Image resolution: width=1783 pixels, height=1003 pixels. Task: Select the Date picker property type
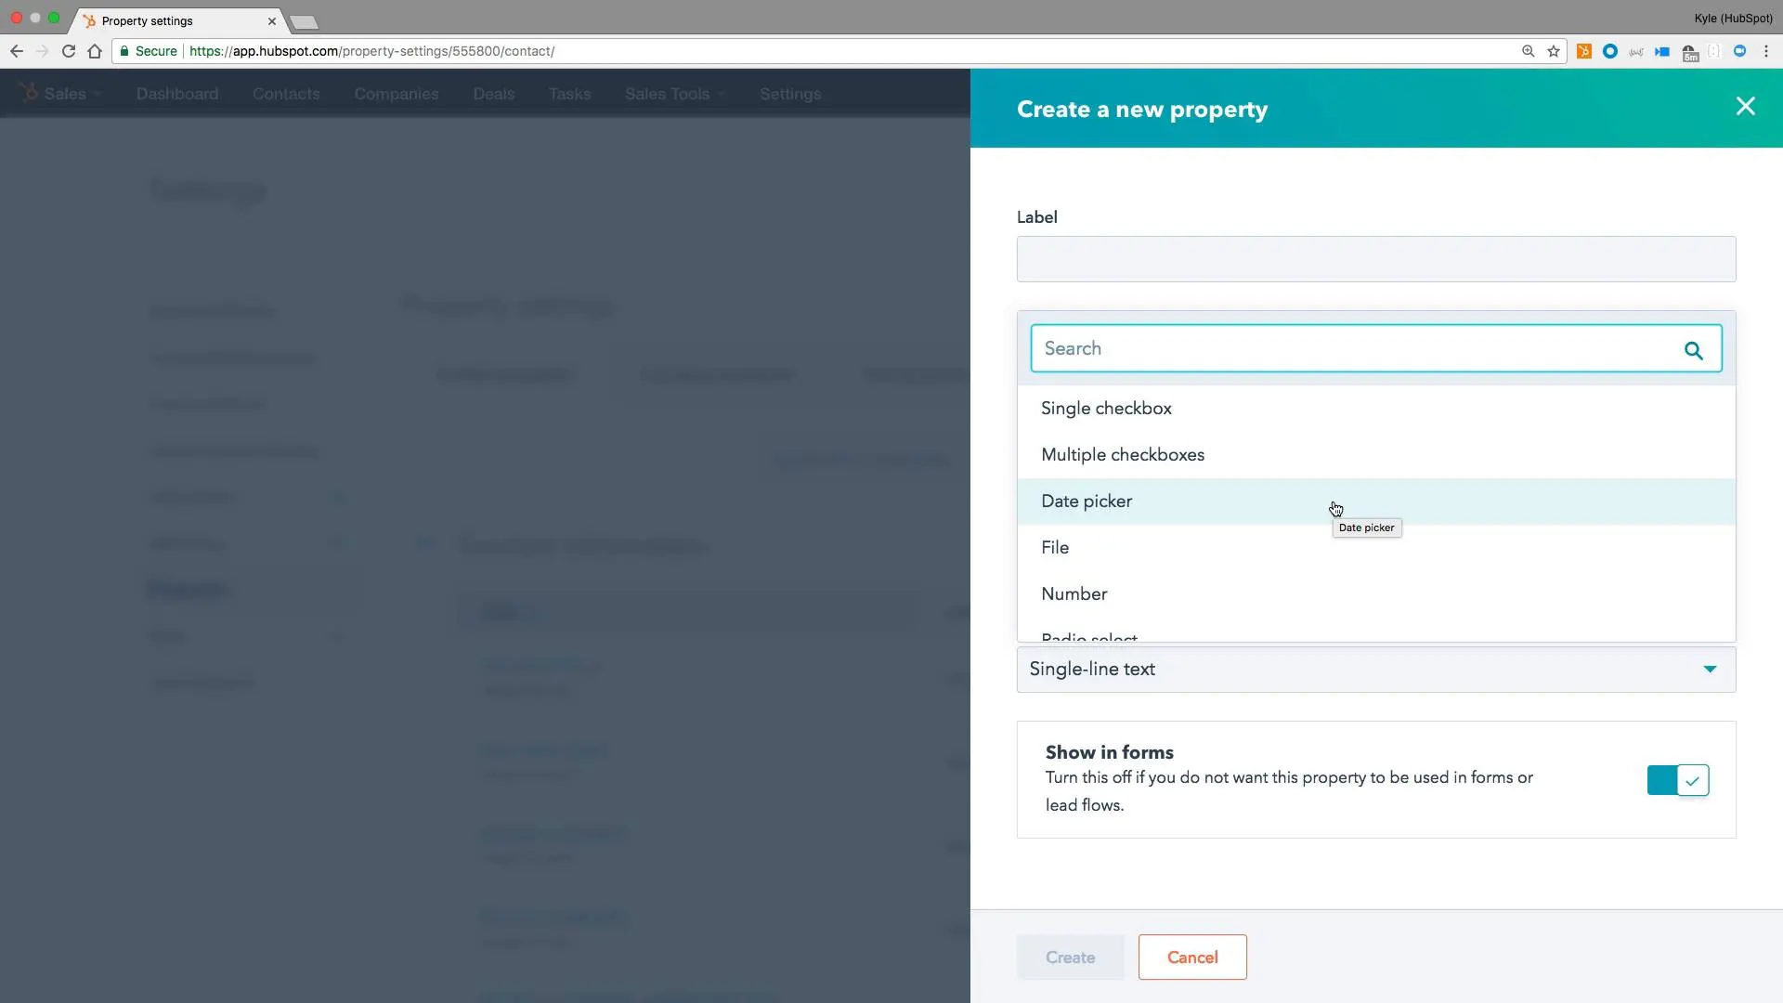pos(1087,501)
